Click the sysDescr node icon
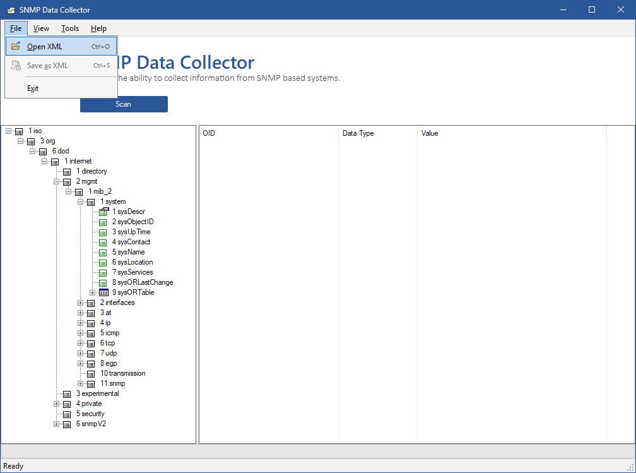 103,212
